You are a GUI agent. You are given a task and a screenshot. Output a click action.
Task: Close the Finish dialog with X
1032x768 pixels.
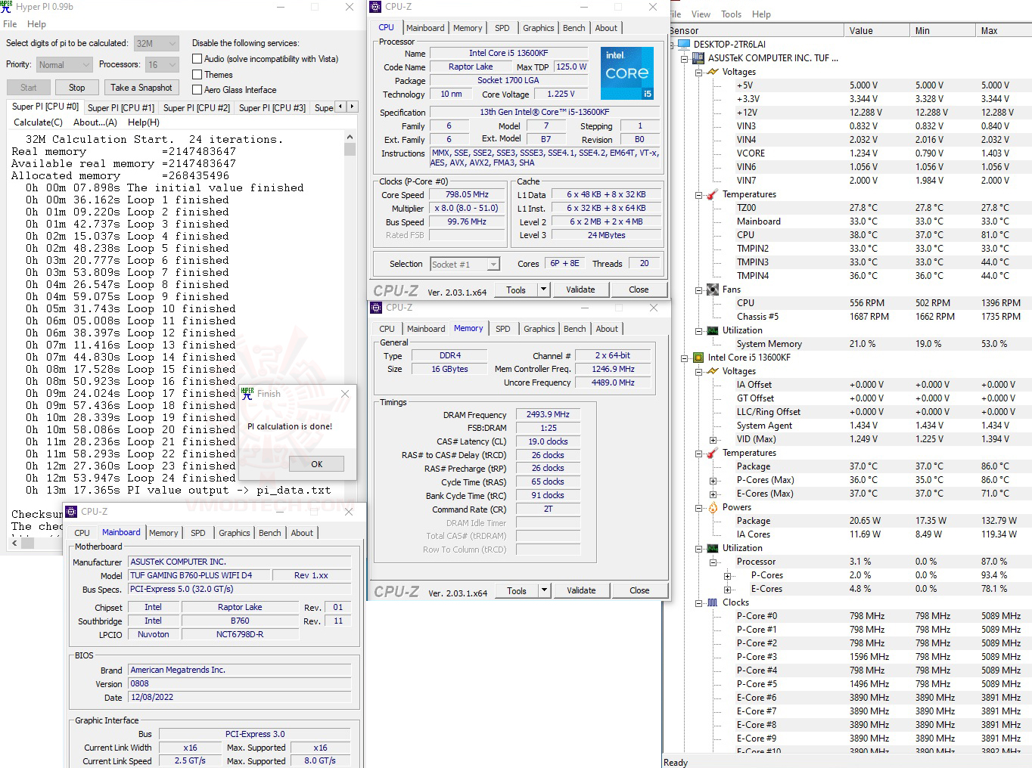[345, 394]
